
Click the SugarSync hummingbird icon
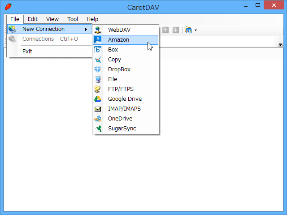coord(98,129)
